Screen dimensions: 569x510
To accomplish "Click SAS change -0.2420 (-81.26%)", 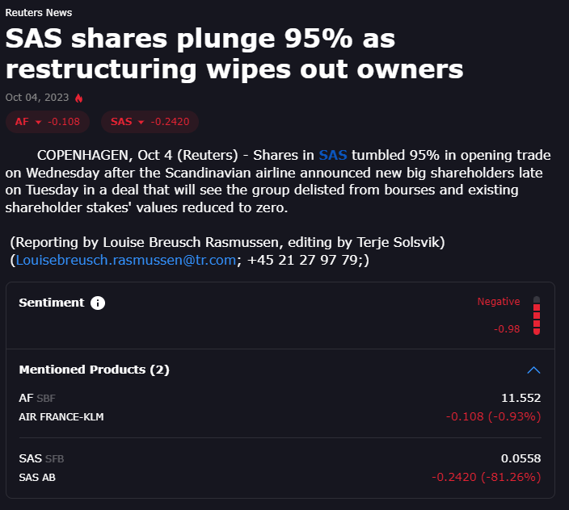I will (x=487, y=477).
